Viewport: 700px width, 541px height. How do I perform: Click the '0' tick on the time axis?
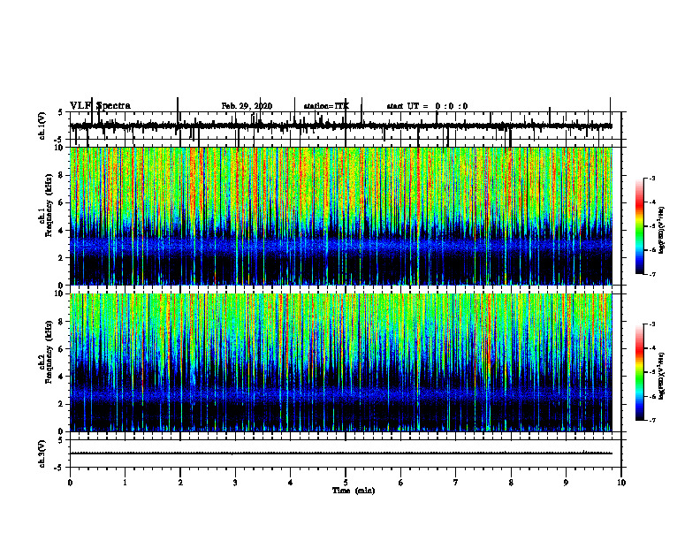pos(70,483)
